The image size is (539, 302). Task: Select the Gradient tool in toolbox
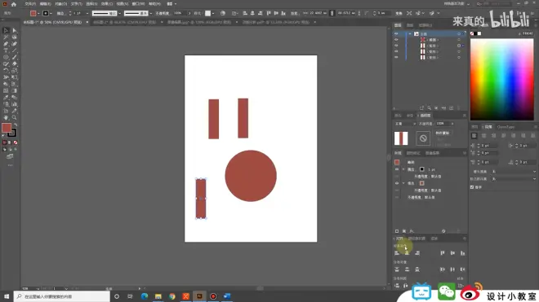pos(15,91)
